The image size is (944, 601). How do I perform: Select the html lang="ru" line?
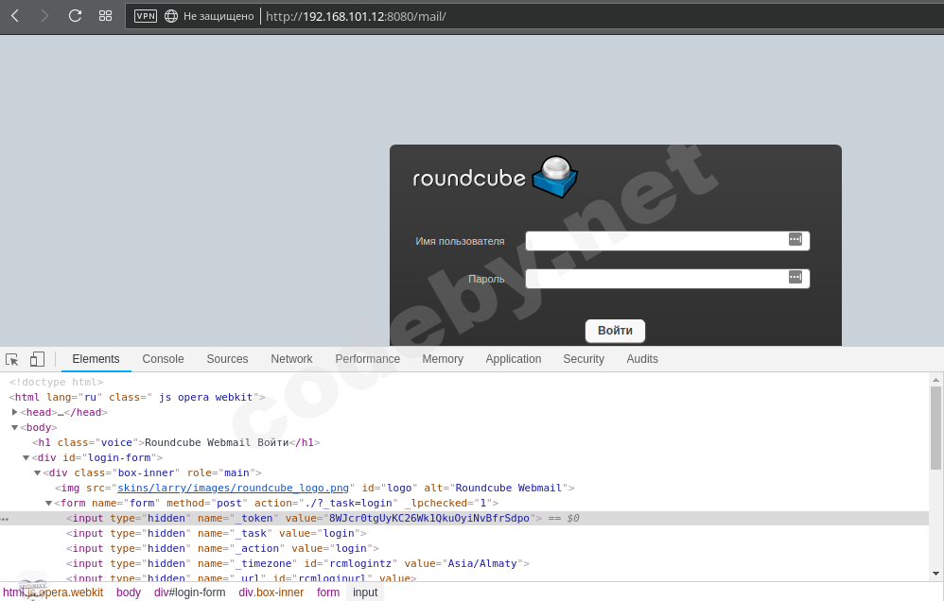coord(136,397)
